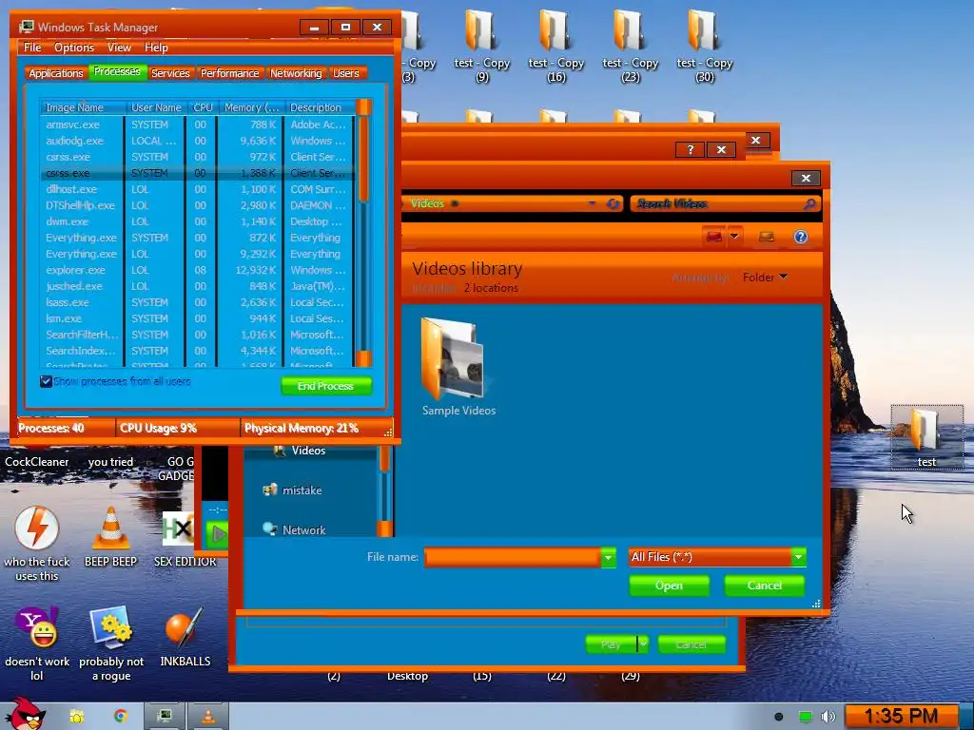This screenshot has height=730, width=974.
Task: Open view options dropdown arrow
Action: (x=735, y=237)
